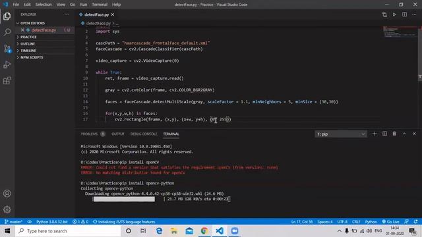Click the master branch status item

[x=13, y=222]
